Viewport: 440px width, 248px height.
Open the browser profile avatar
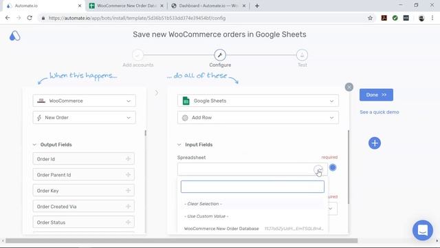coord(421,18)
